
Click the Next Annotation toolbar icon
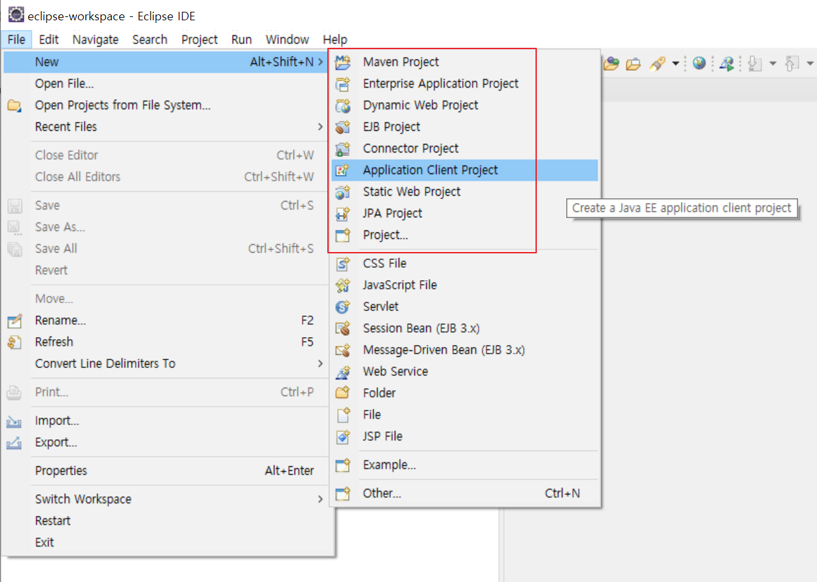tap(755, 64)
